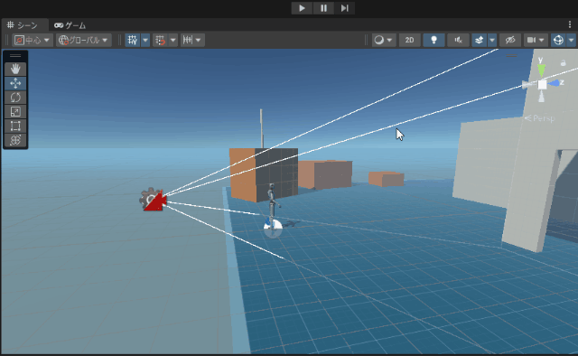Toggle 2D view mode

409,40
